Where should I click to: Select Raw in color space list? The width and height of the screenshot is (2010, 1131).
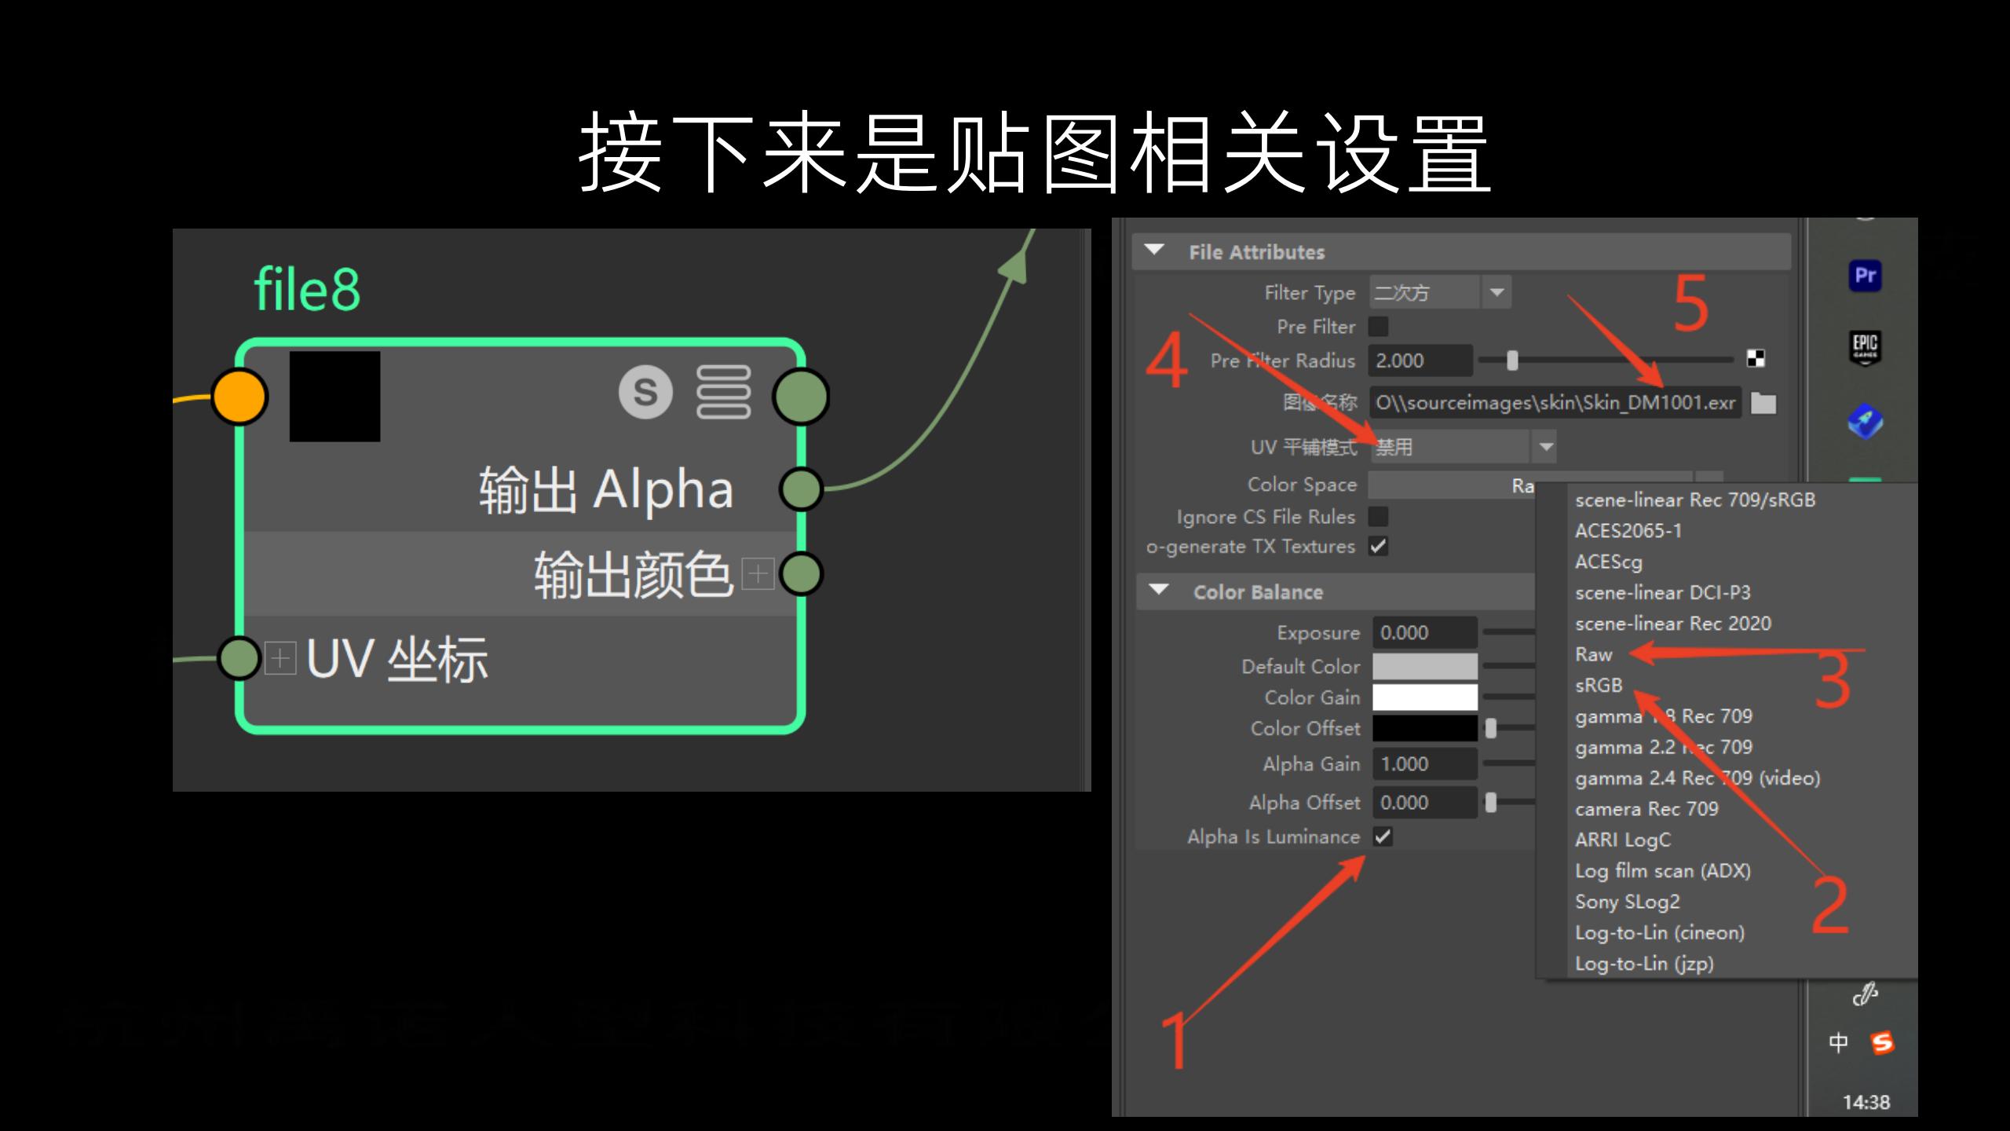pyautogui.click(x=1593, y=654)
